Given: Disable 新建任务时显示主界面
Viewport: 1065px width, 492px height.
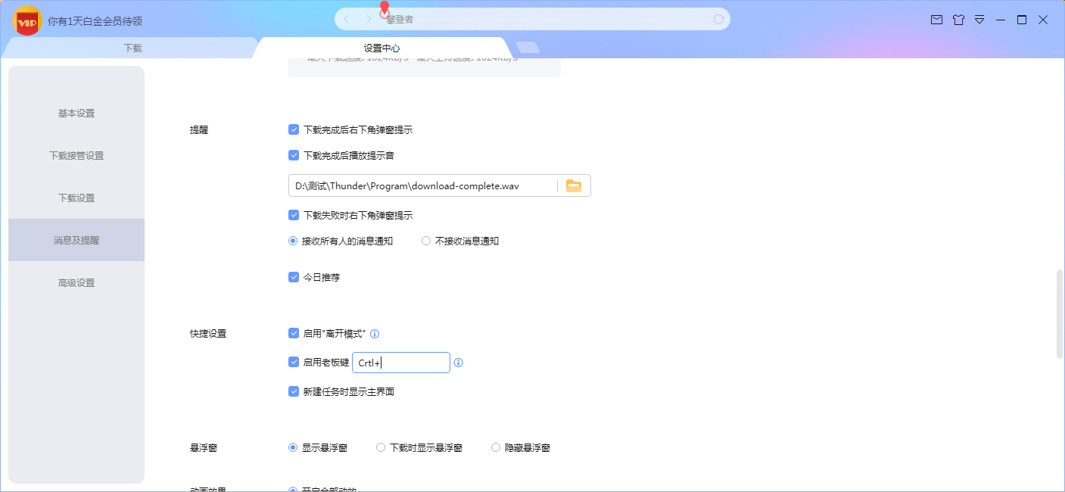Looking at the screenshot, I should [x=294, y=391].
